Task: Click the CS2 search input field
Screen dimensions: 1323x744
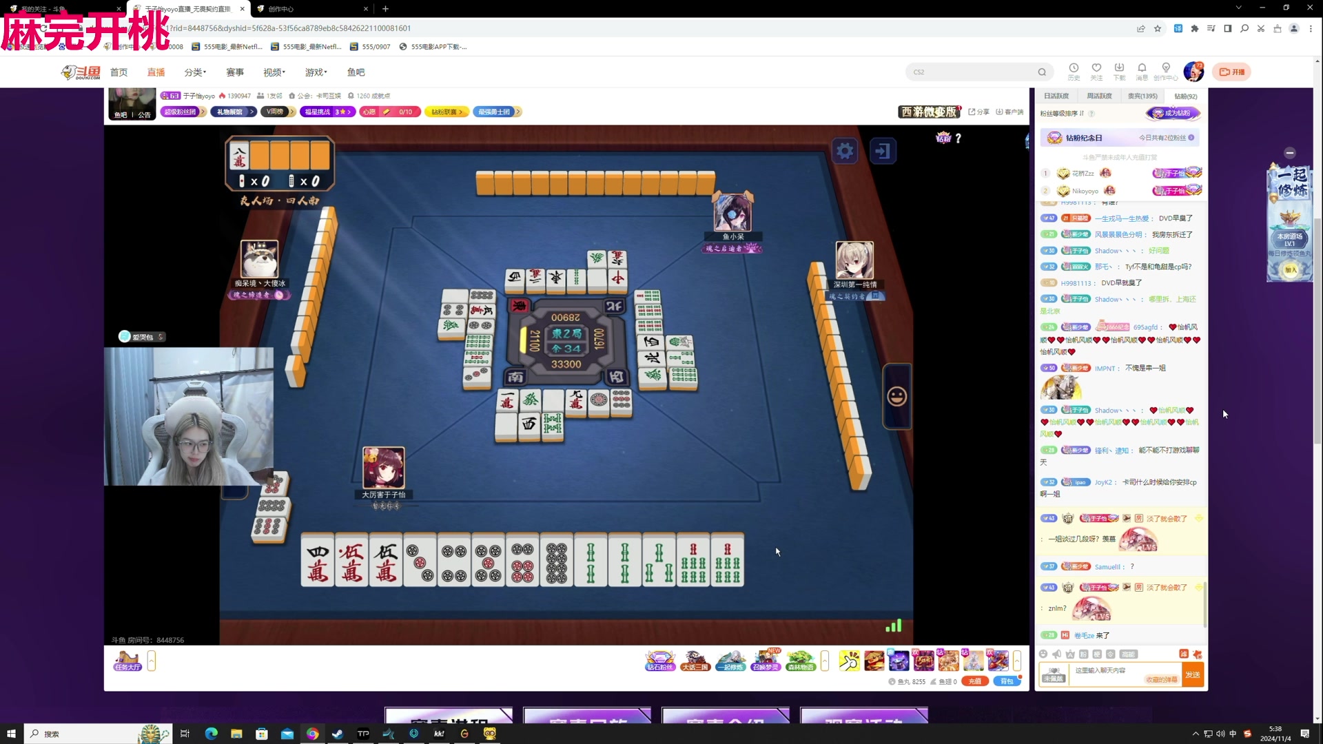Action: [972, 72]
